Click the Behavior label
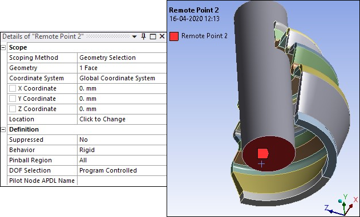Viewport: 360px width, 217px height. [22, 150]
